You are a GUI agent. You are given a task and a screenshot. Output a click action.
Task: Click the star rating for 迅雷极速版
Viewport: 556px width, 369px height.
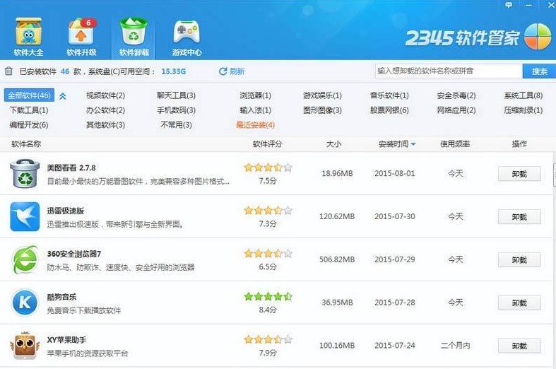(x=268, y=211)
